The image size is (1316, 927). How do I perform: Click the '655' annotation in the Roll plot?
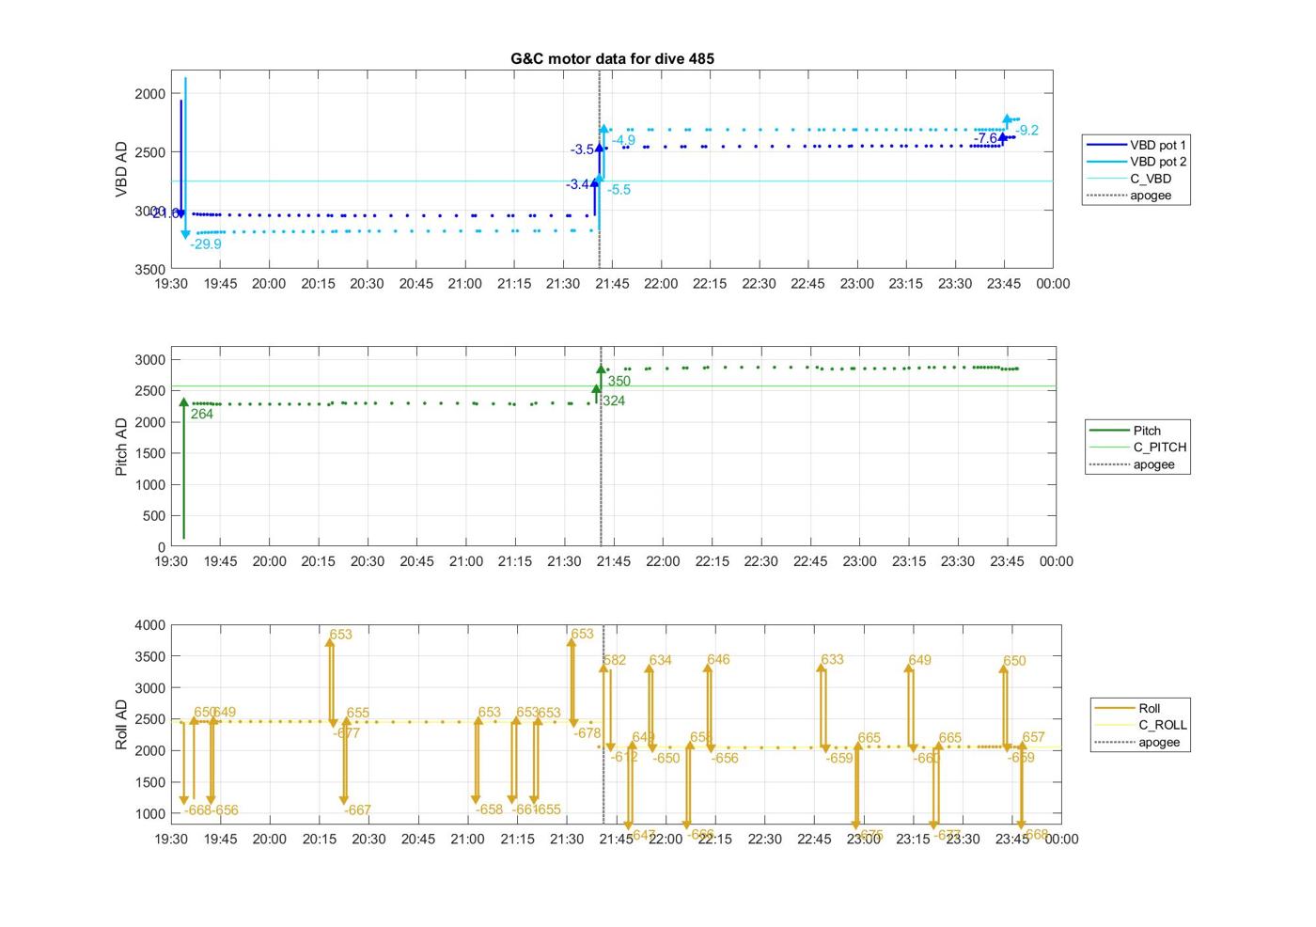point(358,714)
